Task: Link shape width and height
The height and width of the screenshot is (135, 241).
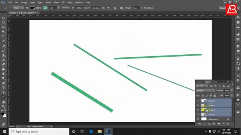Action: (x=85, y=8)
